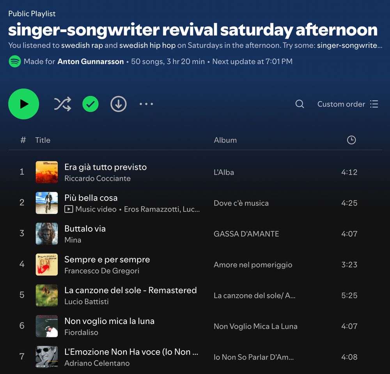Select the song title Più bella cosa
Viewport: 390px width, 374px height.
[91, 198]
